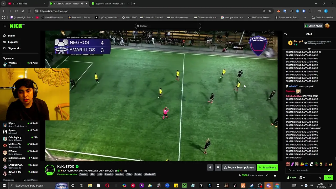Click the KICK logo
Image resolution: width=336 pixels, height=189 pixels.
tap(17, 26)
